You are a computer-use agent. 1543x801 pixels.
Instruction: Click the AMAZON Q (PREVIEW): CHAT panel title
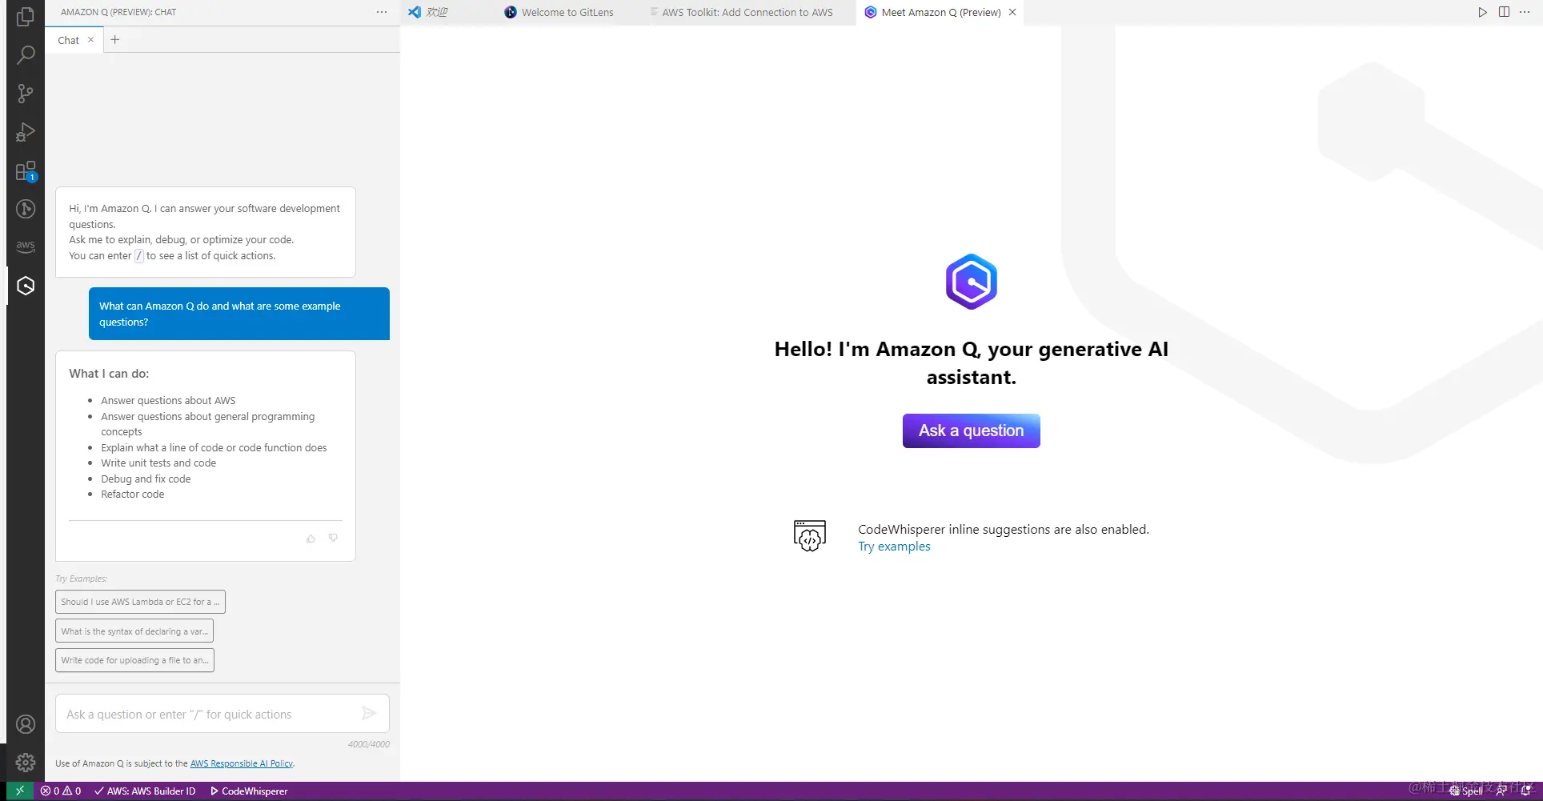pyautogui.click(x=118, y=12)
